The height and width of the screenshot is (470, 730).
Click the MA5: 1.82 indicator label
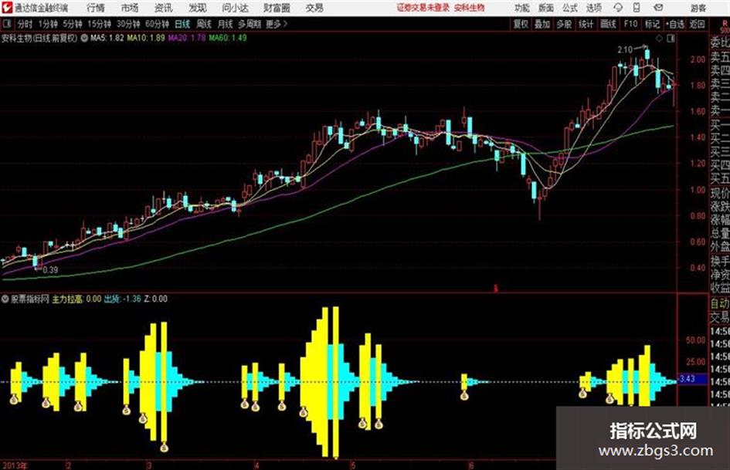point(107,38)
